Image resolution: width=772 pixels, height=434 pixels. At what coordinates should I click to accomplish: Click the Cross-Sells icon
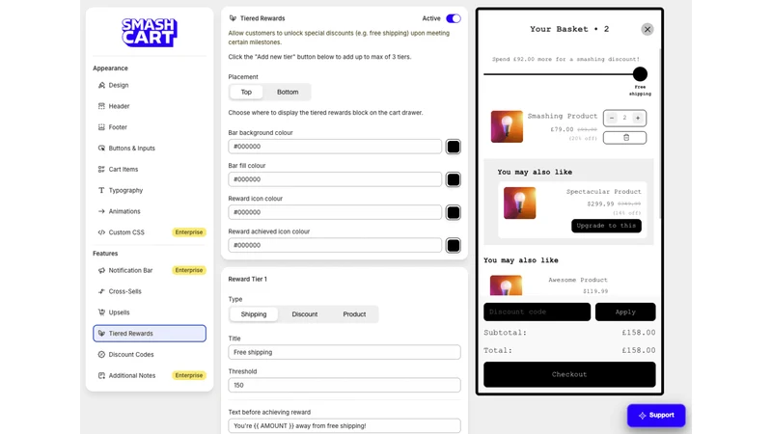click(x=101, y=291)
